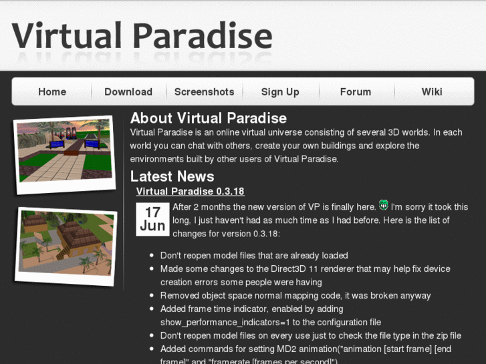Click the "online virtual universe" description line

pos(296,132)
